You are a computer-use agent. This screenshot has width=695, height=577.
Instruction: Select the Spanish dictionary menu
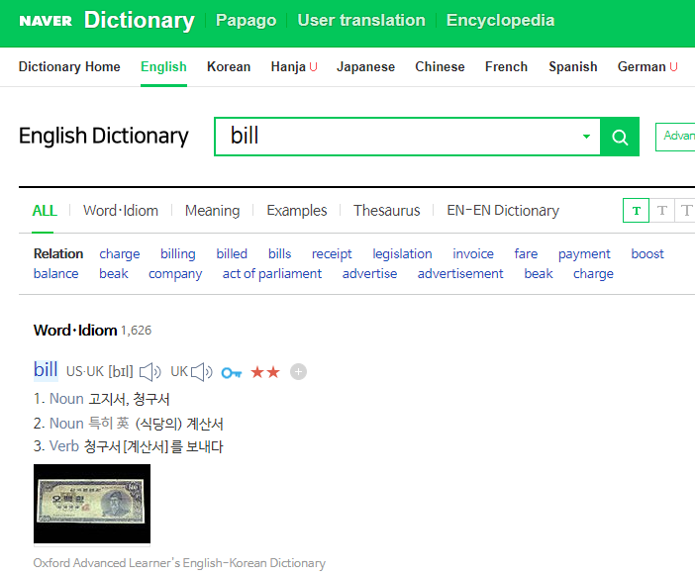point(572,67)
